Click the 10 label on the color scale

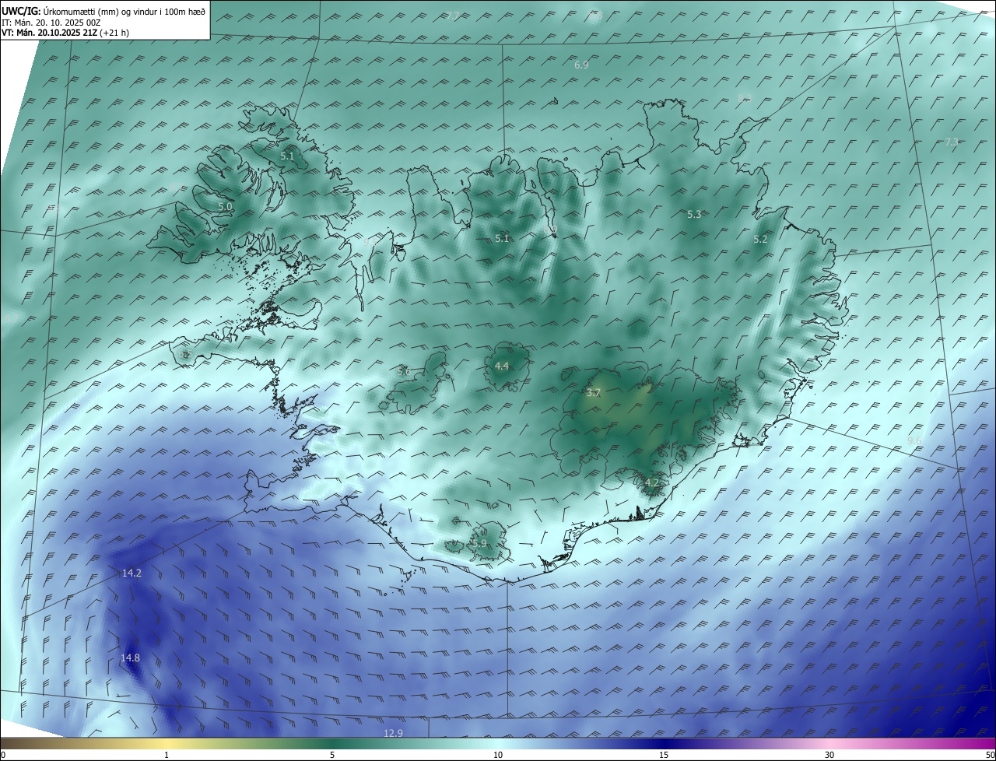point(498,755)
